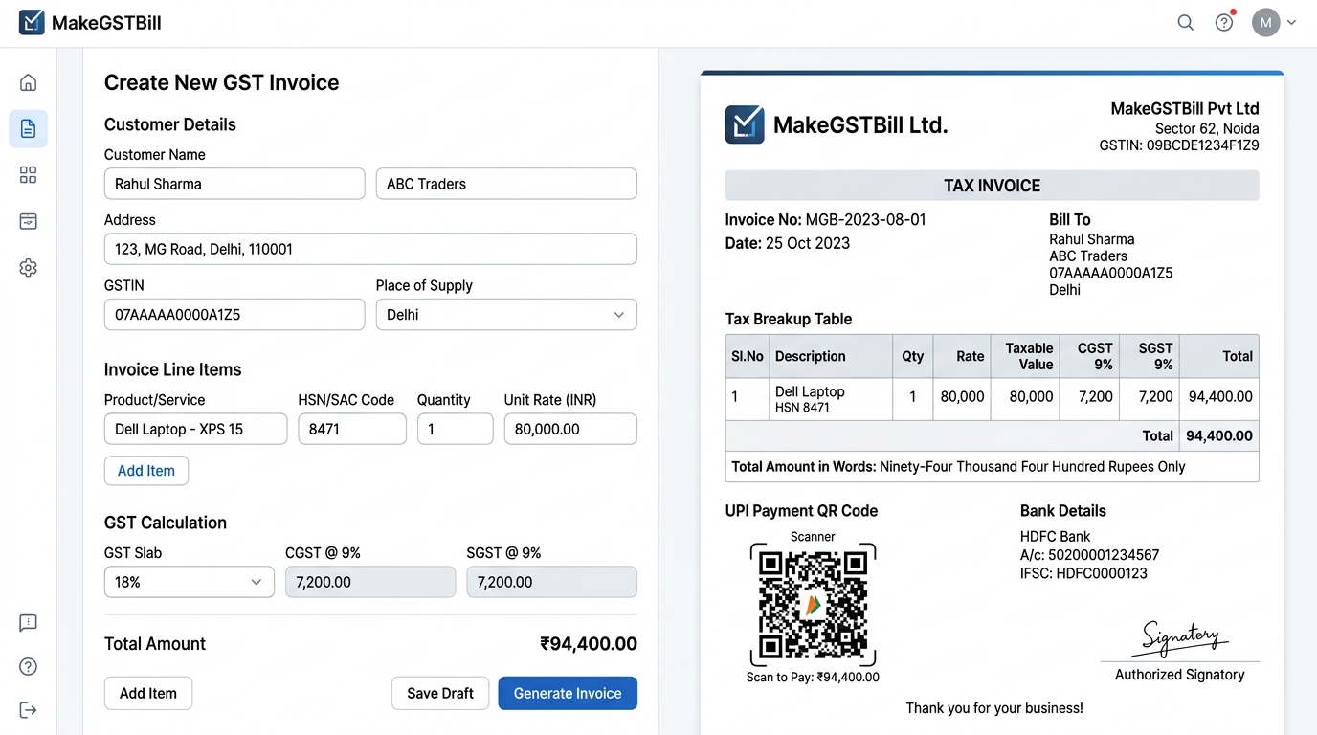This screenshot has height=735, width=1317.
Task: Click the Unit Rate (INR) field
Action: [570, 429]
